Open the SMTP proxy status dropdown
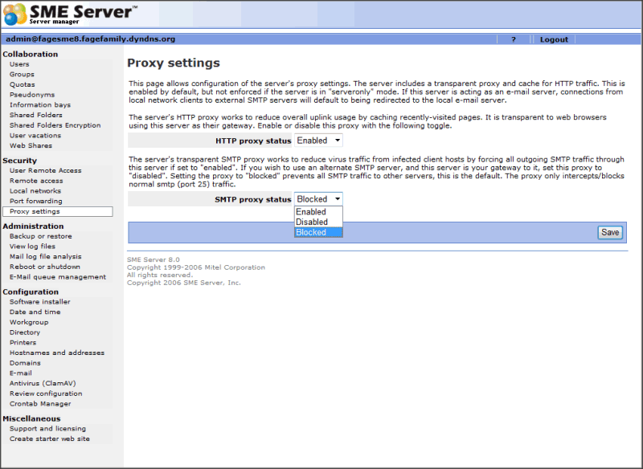The image size is (643, 469). [x=318, y=199]
